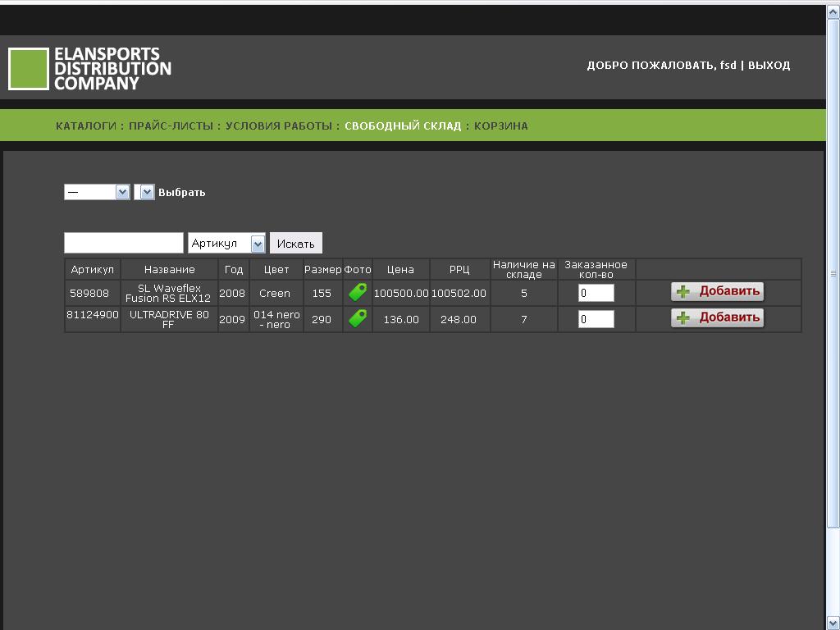Click the Creen color cell
The width and height of the screenshot is (840, 630).
click(x=275, y=293)
